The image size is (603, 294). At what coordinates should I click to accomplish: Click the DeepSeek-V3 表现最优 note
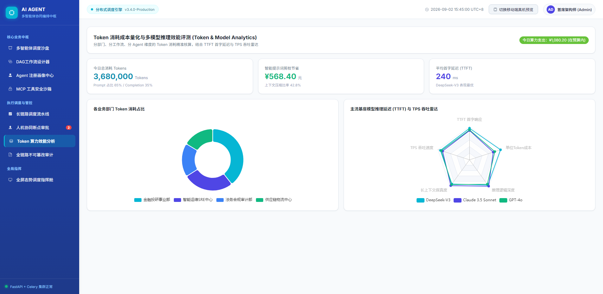pos(455,85)
